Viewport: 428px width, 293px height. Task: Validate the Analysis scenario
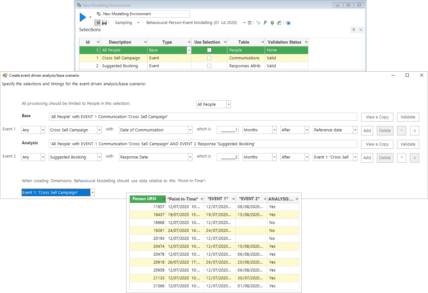click(x=408, y=144)
